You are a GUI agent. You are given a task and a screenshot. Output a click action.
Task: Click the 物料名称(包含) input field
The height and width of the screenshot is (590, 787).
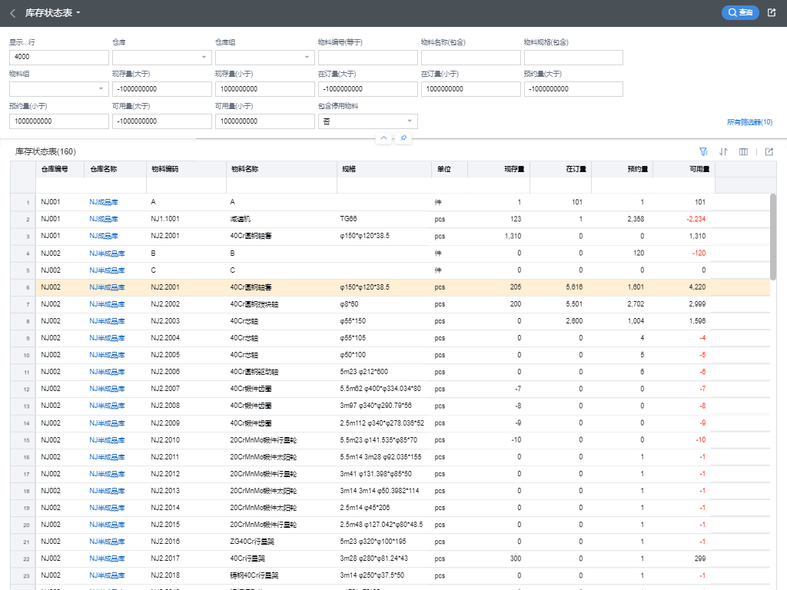click(471, 57)
